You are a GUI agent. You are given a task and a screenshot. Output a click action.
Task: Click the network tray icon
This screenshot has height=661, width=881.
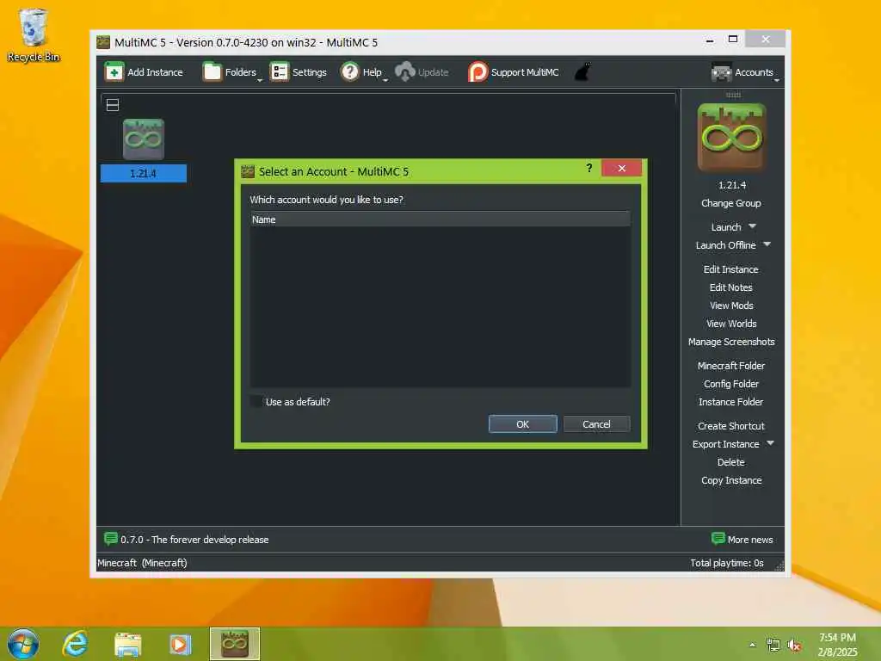pos(773,646)
